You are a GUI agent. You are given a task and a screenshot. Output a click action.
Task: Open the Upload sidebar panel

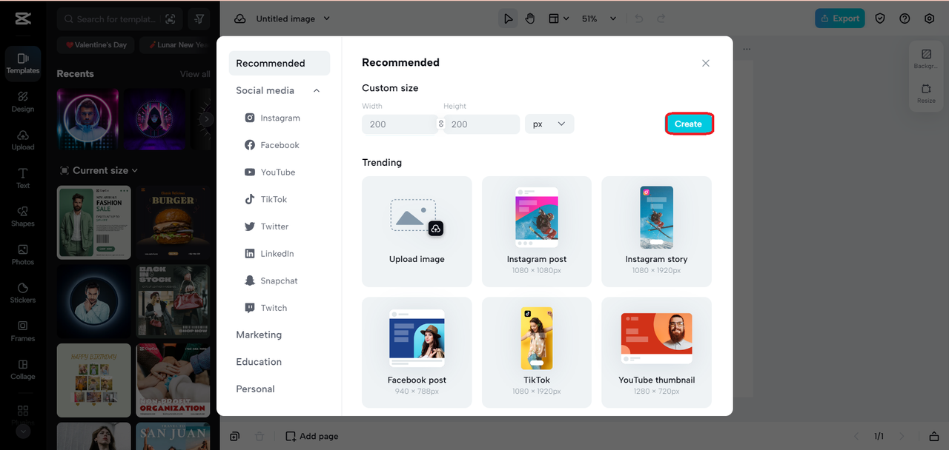pos(23,140)
